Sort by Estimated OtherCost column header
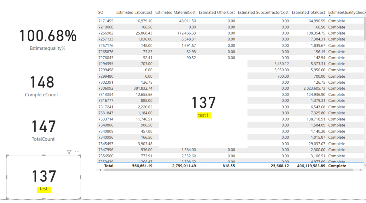 point(217,12)
